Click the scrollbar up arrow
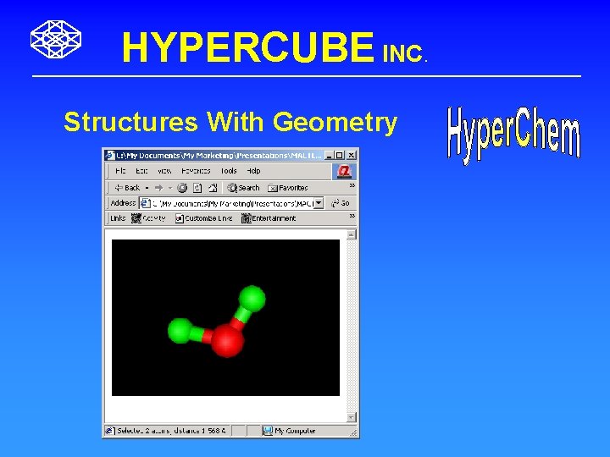The width and height of the screenshot is (610, 457). [351, 234]
